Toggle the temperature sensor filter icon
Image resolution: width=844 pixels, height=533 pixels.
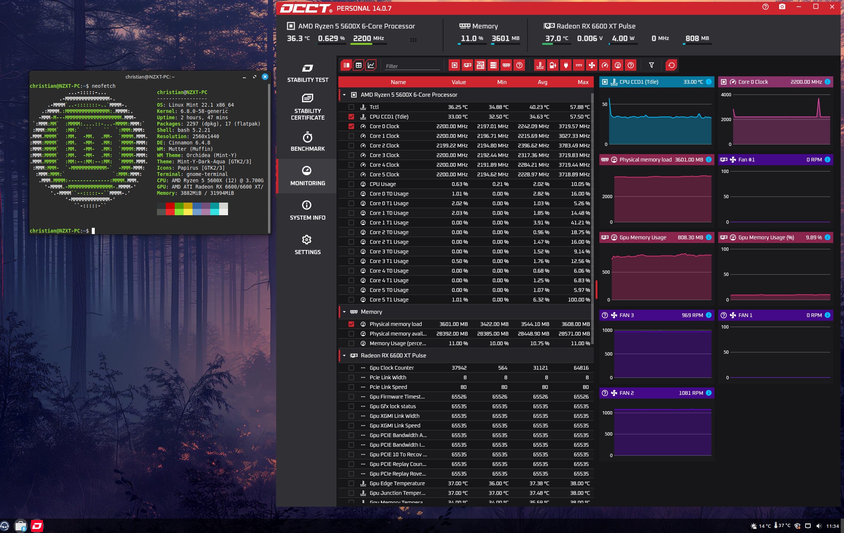click(x=540, y=66)
